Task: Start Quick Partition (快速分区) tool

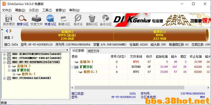Action: (50, 20)
